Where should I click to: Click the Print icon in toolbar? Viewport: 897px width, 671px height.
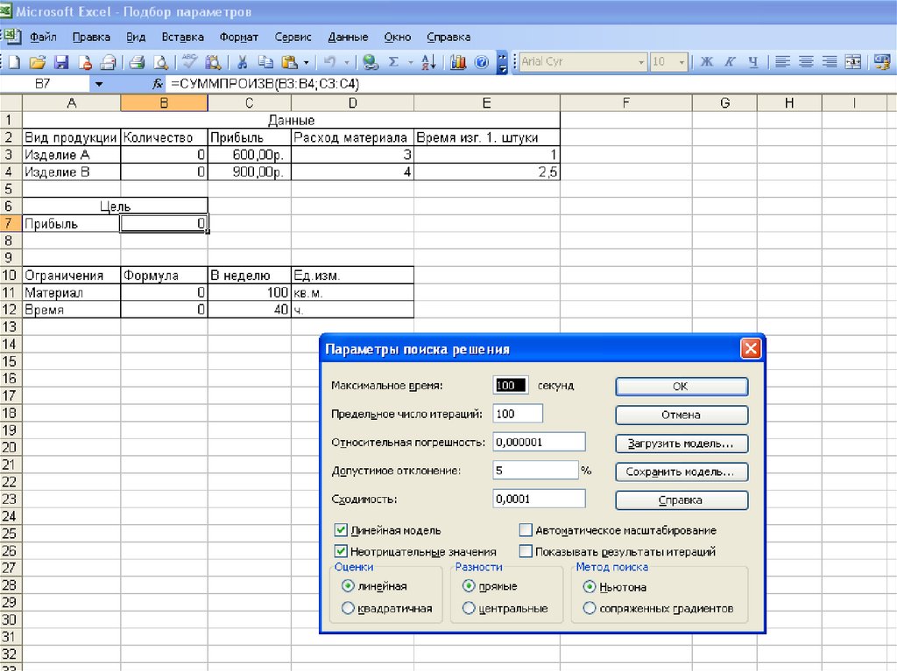point(137,62)
